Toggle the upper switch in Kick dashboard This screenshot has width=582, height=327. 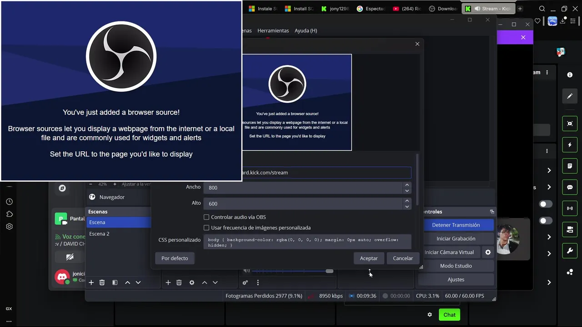[x=546, y=204]
